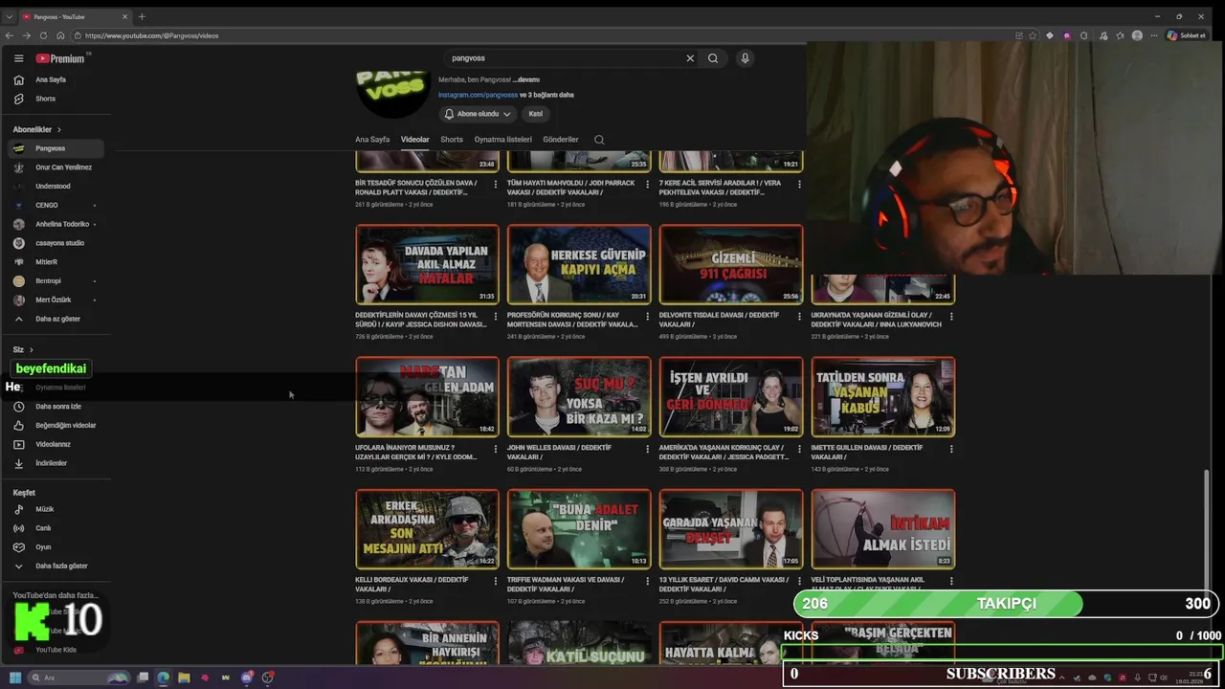
Task: Open Ana Sayfa in the sidebar
Action: pyautogui.click(x=56, y=79)
